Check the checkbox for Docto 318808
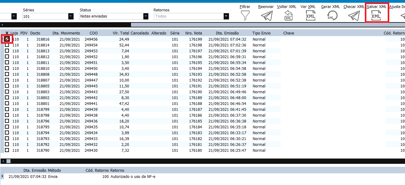This screenshot has height=185, width=405. 7,74
